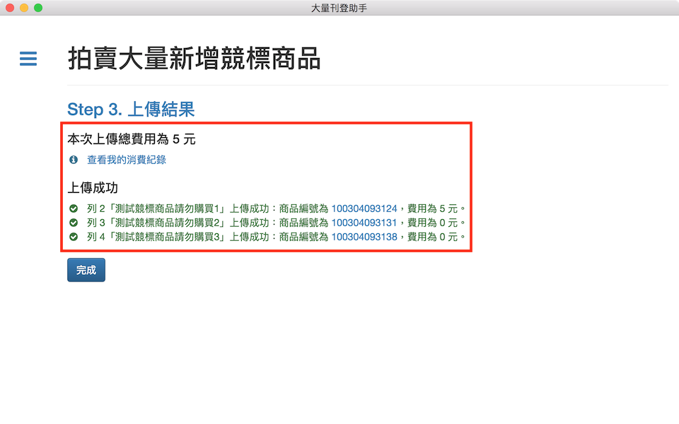
Task: Click the 上傳成功 section heading
Action: coord(93,188)
